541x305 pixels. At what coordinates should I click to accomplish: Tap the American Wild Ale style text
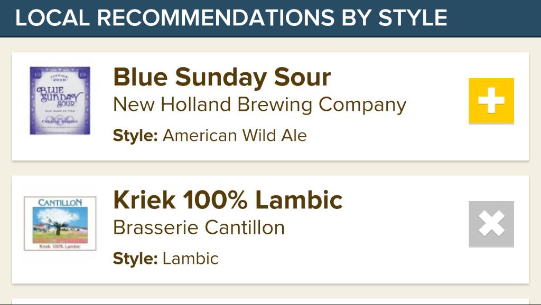[235, 135]
